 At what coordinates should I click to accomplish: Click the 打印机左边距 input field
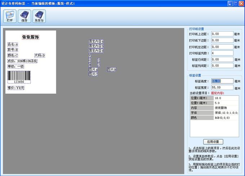coord(222,47)
